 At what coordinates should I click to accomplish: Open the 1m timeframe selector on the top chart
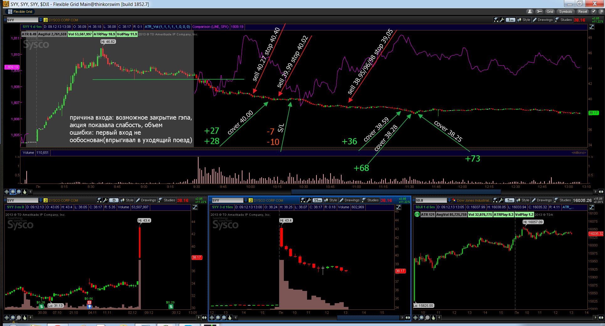coord(511,20)
